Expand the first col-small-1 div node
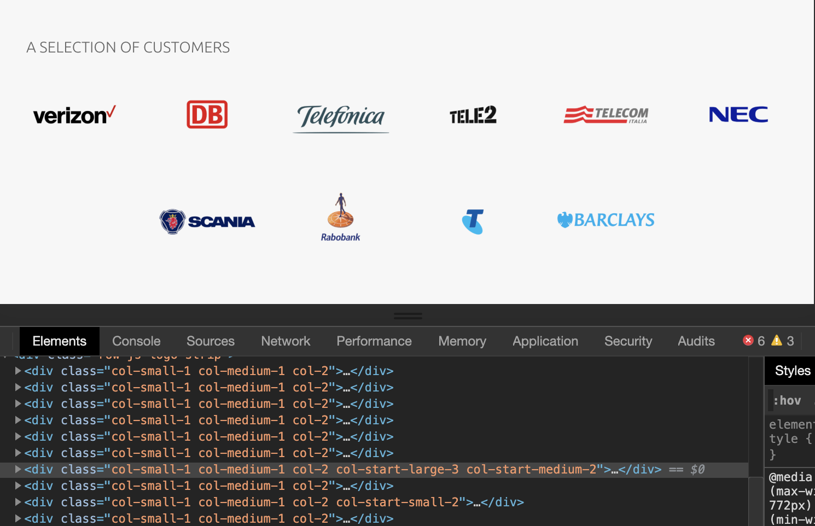Image resolution: width=815 pixels, height=526 pixels. (x=17, y=371)
